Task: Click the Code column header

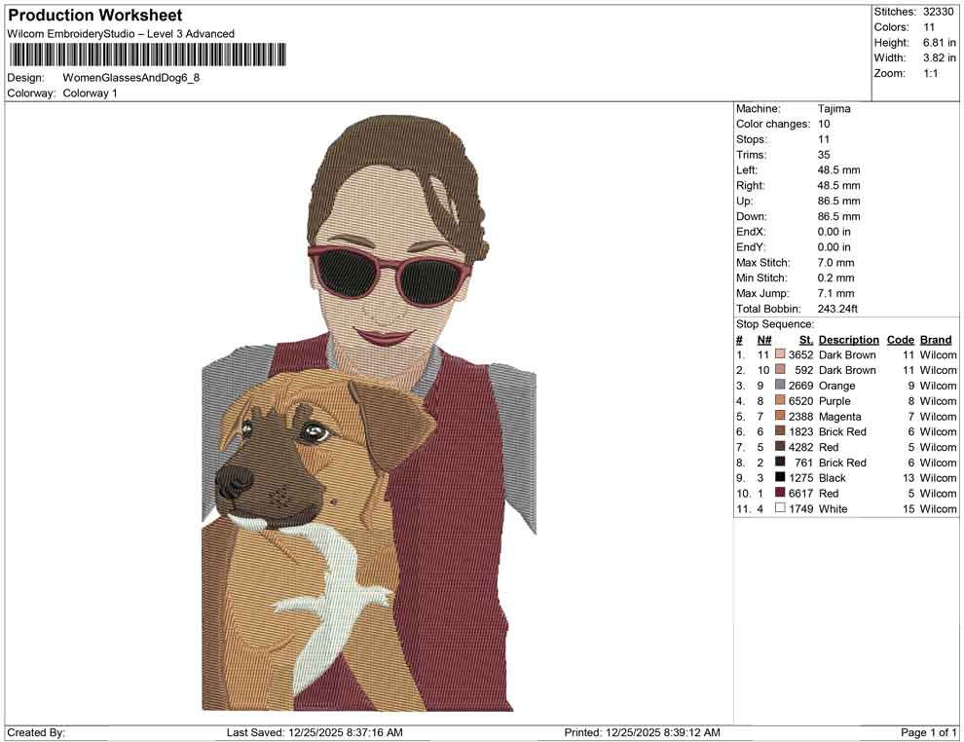Action: point(901,339)
